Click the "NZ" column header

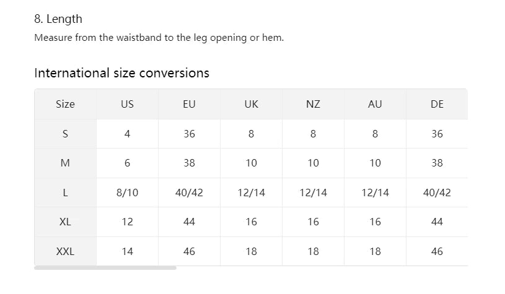[313, 104]
